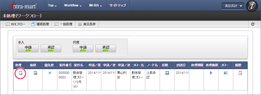Sort by the 処理期限 column header
261x95 pixels.
pos(196,65)
